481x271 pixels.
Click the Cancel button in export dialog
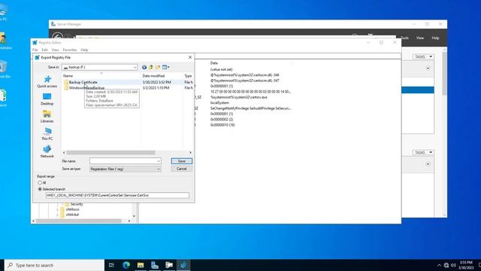182,169
